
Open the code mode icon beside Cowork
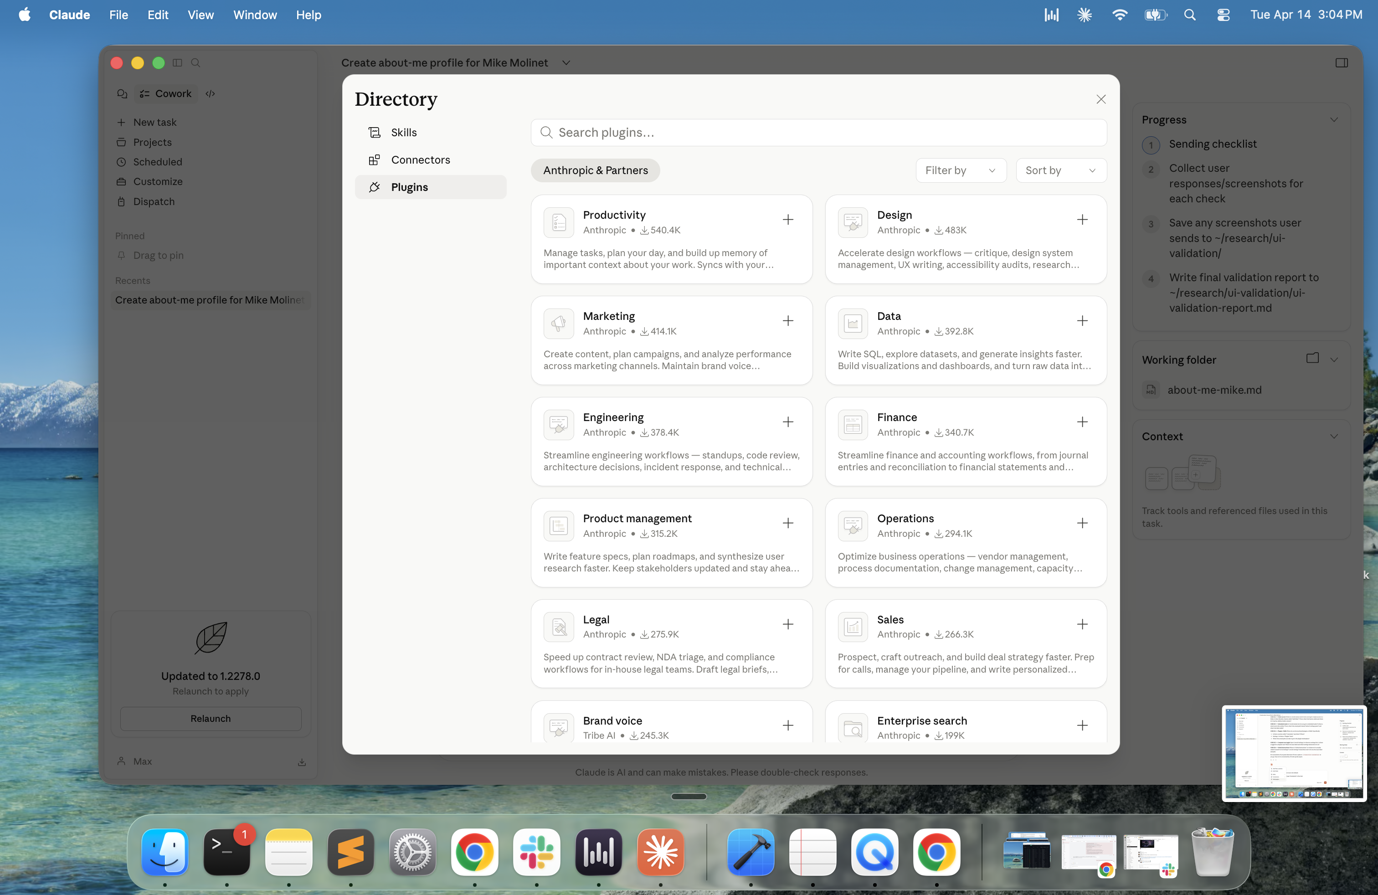click(210, 93)
